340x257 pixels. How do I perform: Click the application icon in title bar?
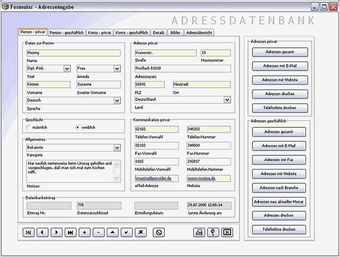click(x=5, y=7)
